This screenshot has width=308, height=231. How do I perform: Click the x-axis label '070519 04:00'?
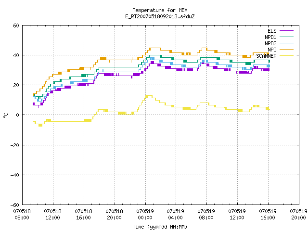pos(175,215)
